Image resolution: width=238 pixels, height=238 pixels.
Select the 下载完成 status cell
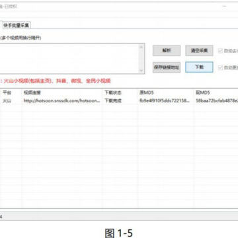pos(113,101)
